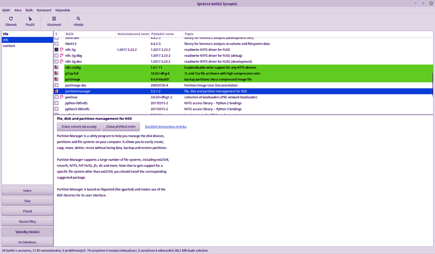
Task: Toggle the checkbox of python3-libfsntfs
Action: pyautogui.click(x=56, y=109)
